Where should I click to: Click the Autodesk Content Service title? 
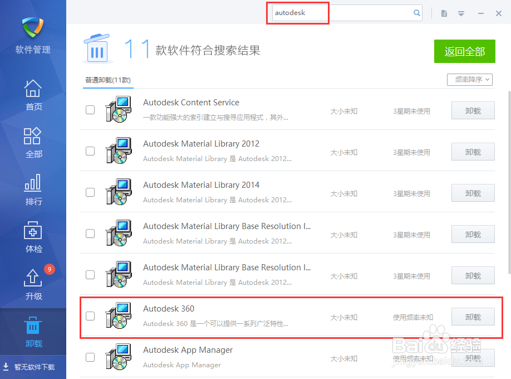point(191,103)
